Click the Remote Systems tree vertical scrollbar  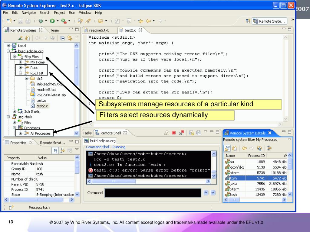tap(77, 89)
